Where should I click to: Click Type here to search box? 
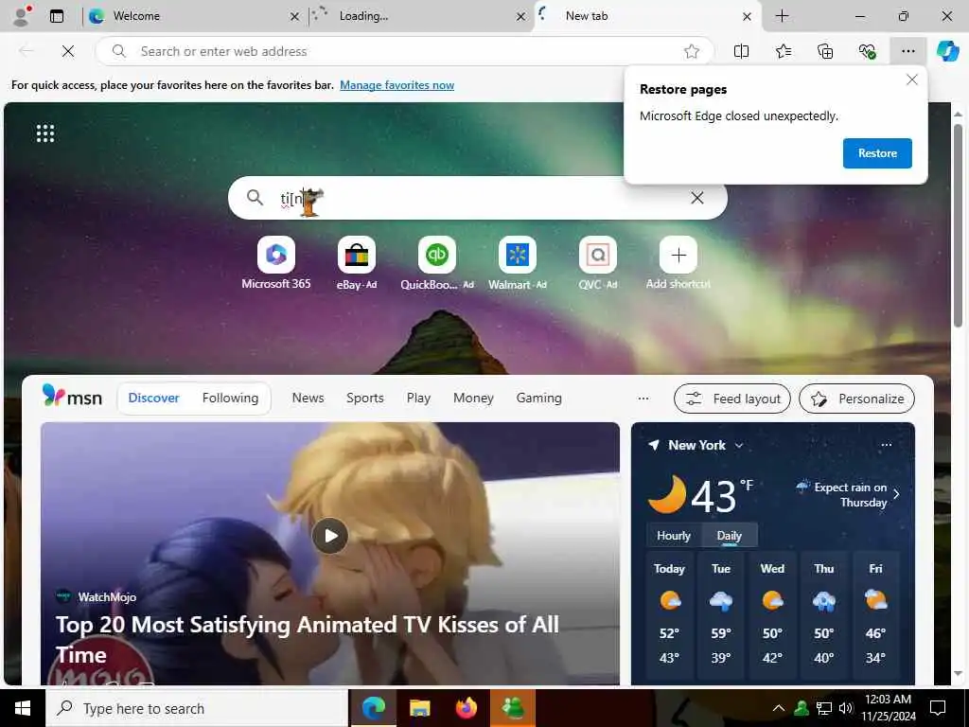point(197,708)
